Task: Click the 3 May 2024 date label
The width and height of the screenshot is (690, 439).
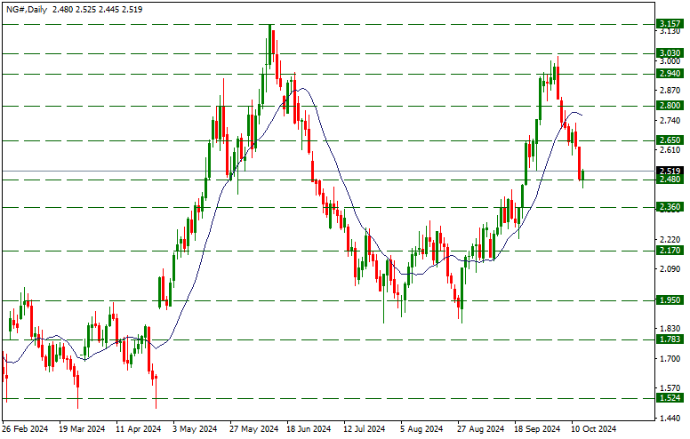Action: [x=195, y=428]
